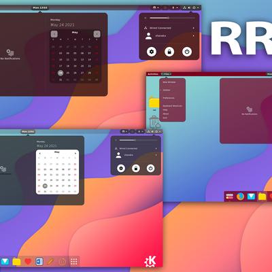Adjust volume slider in top screenshot's system menu

tap(172, 18)
